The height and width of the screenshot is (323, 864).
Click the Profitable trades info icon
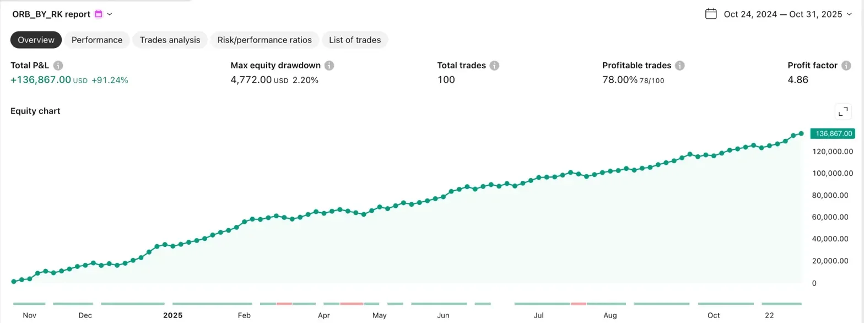(680, 66)
